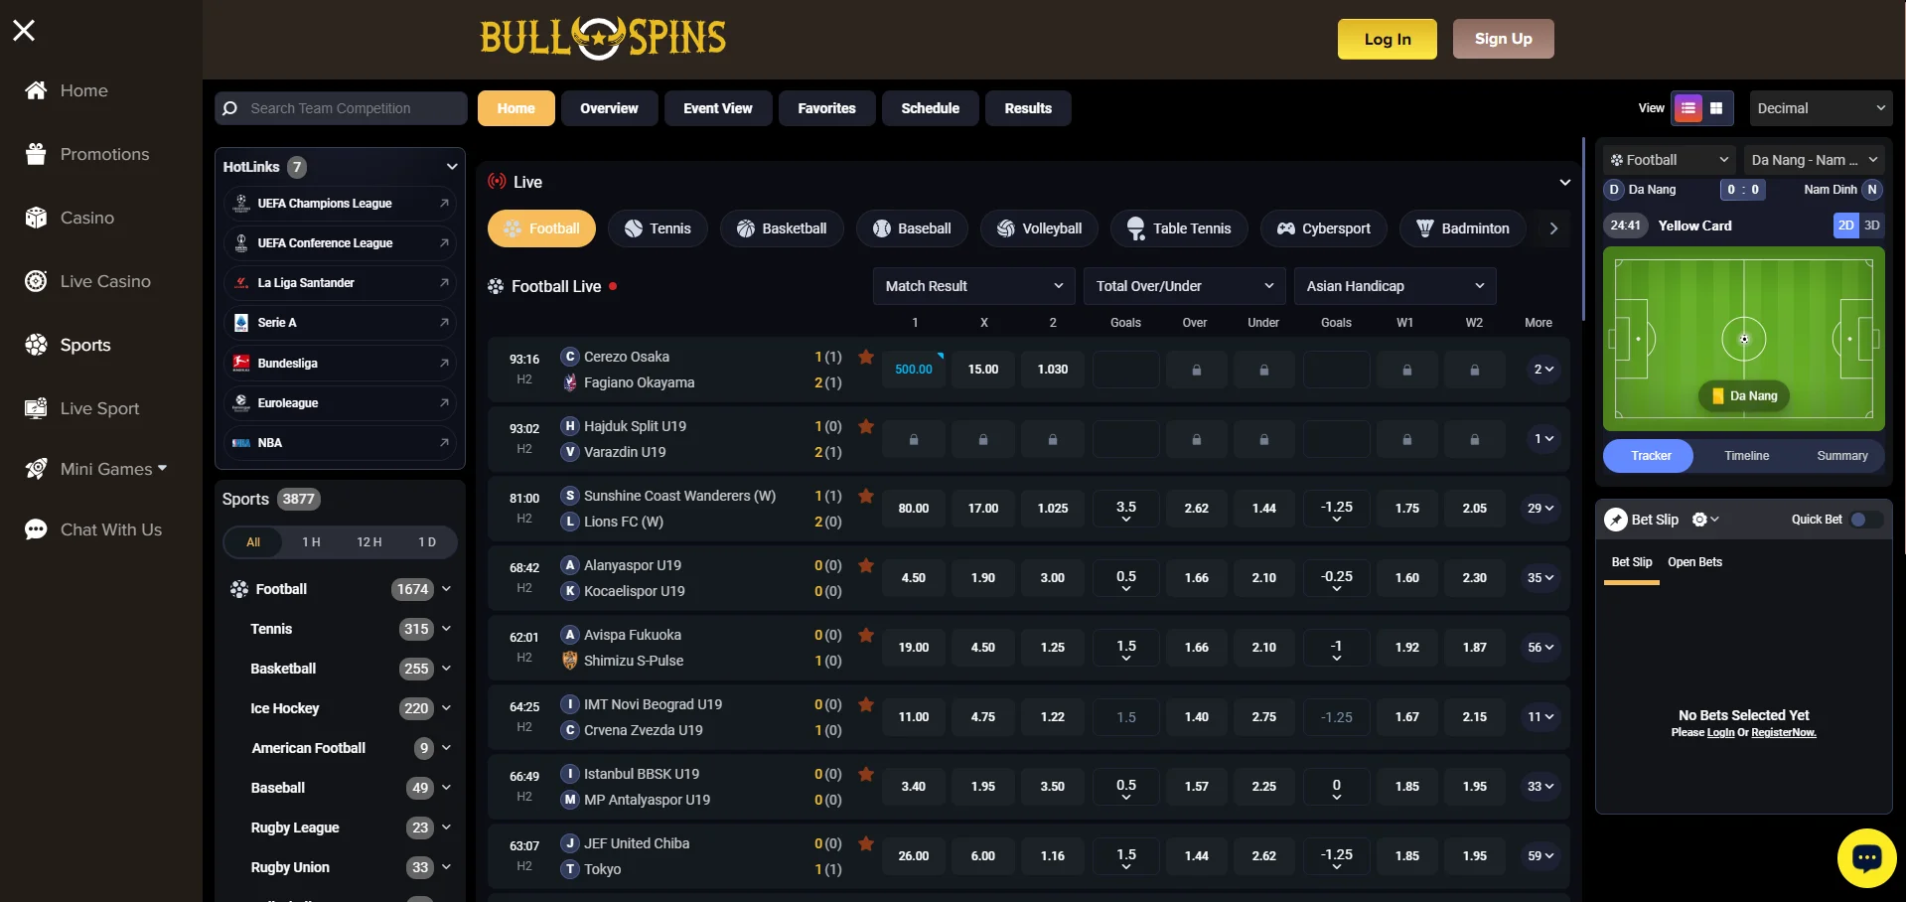Collapse the HotLinks panel

[452, 167]
